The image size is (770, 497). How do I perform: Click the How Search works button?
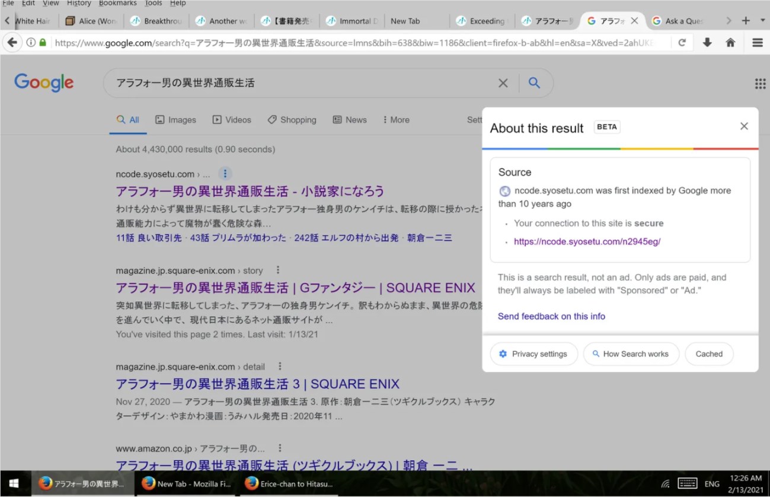[631, 354]
